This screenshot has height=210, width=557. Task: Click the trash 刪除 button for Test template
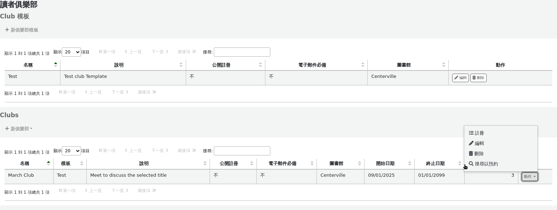point(478,78)
